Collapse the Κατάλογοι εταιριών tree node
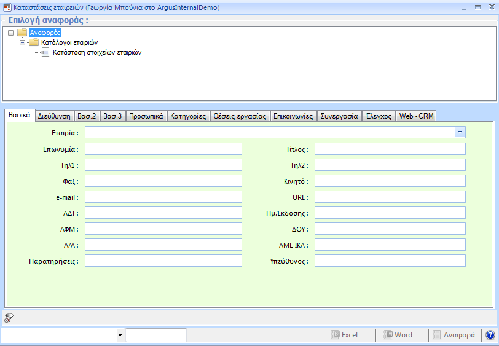This screenshot has height=346, width=499. click(x=23, y=42)
